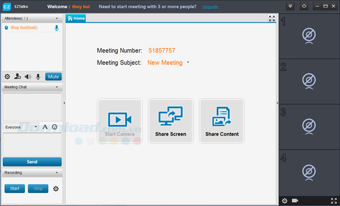The image size is (340, 206).
Task: Follow the Upgrade link
Action: (210, 7)
